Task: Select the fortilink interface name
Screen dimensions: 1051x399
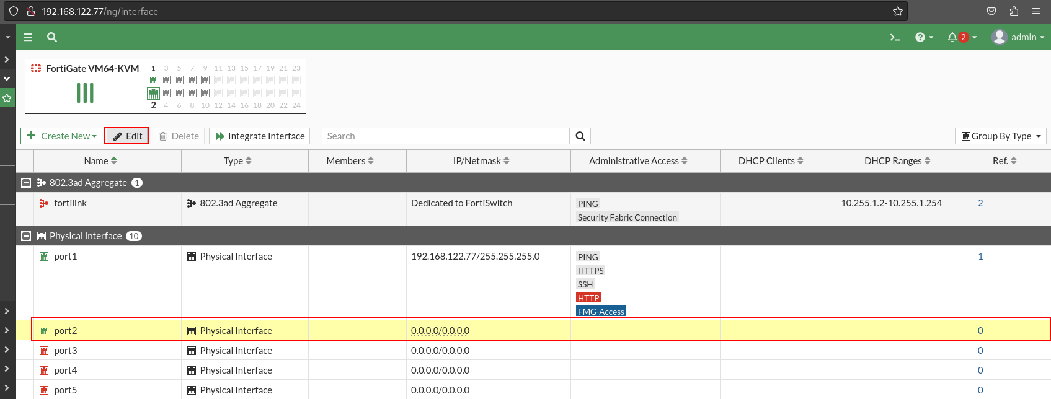Action: pos(70,203)
